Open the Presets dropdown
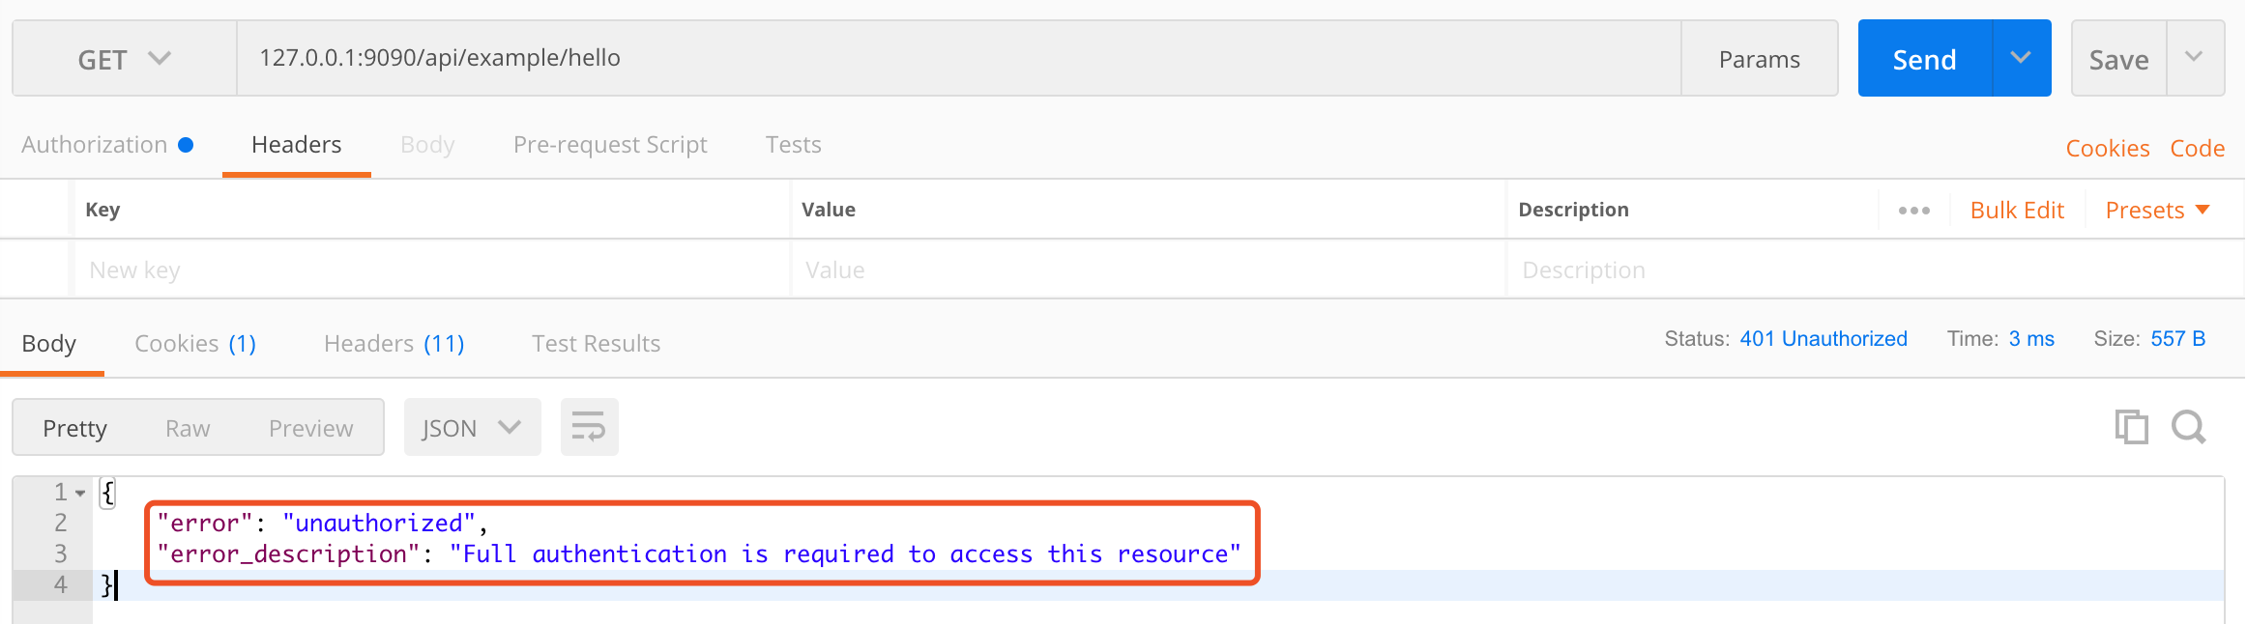This screenshot has width=2247, height=624. pyautogui.click(x=2157, y=211)
